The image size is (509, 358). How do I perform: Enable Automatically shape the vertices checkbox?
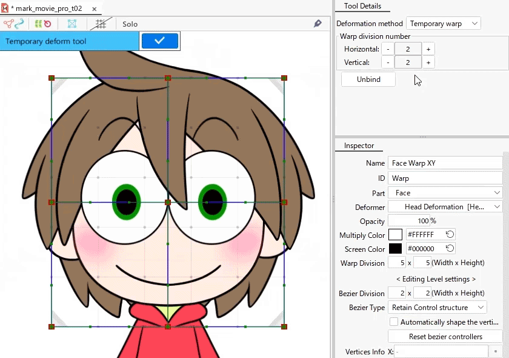point(394,322)
